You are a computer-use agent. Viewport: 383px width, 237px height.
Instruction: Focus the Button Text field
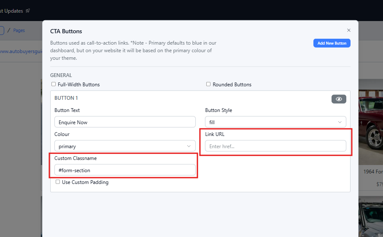125,122
